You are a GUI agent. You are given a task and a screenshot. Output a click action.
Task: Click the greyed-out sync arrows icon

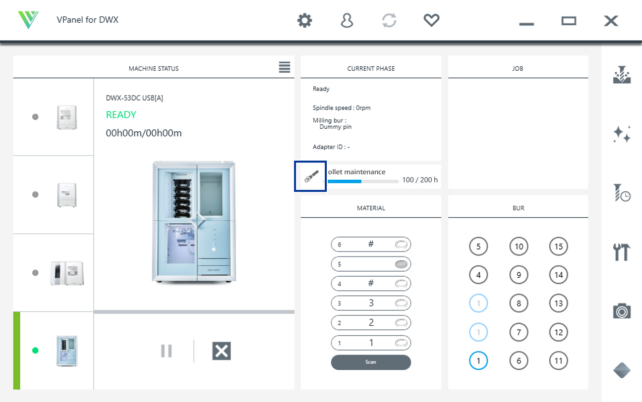[389, 21]
